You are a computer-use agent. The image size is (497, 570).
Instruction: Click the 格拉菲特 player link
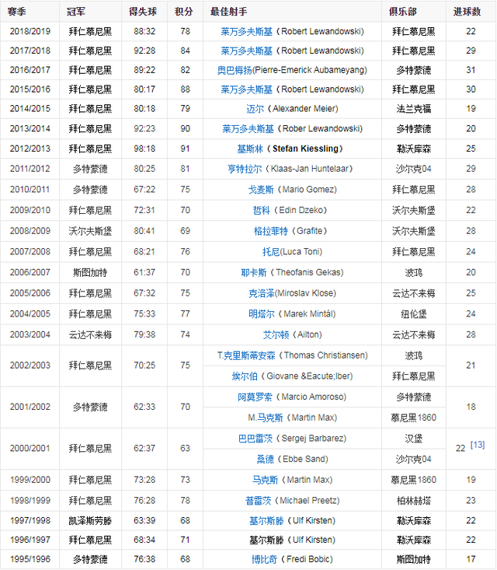[271, 231]
